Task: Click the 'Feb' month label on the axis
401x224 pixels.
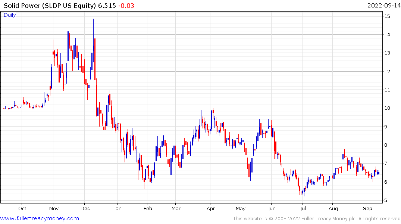Action: [148, 208]
